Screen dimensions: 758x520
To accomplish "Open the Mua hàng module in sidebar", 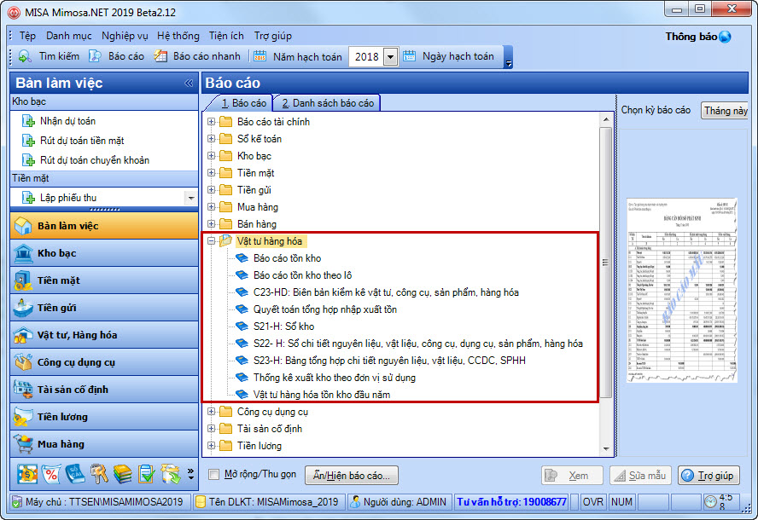I will click(x=104, y=444).
